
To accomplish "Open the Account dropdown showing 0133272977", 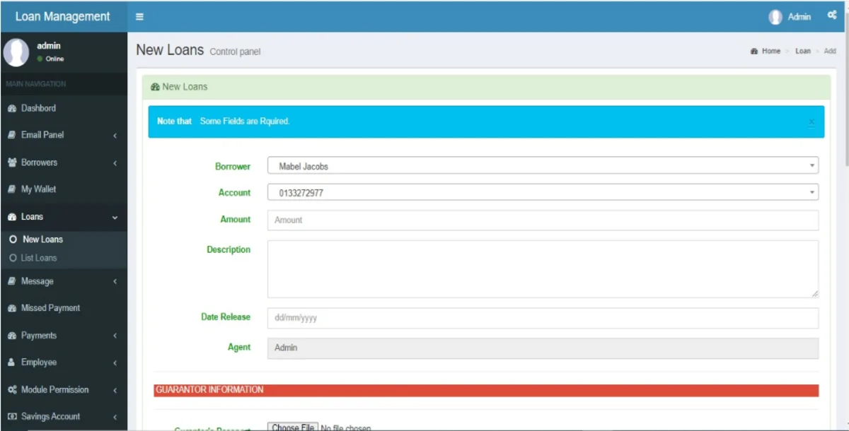I will pyautogui.click(x=543, y=192).
